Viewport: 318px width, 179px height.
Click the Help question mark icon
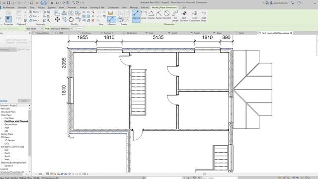(299, 3)
